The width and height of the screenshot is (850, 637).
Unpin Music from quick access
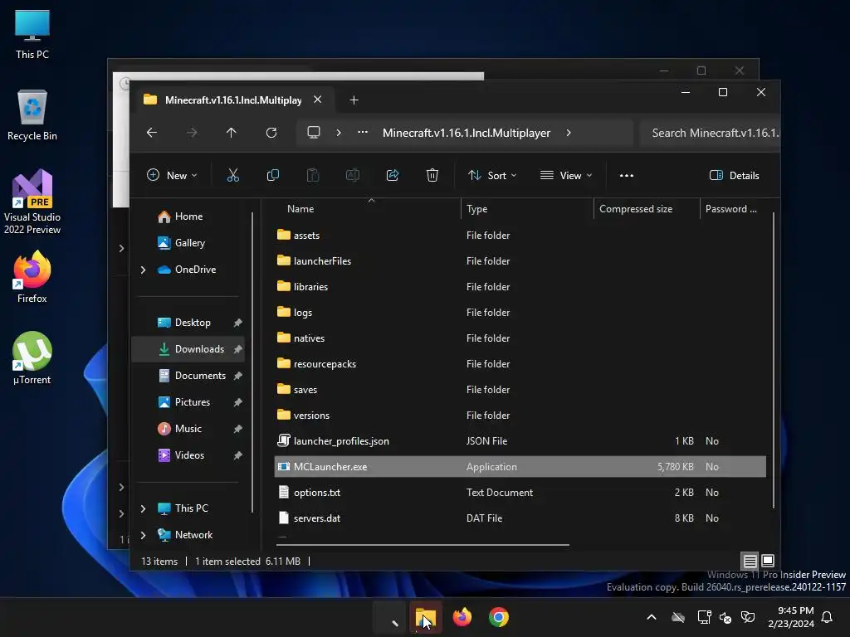coord(237,429)
